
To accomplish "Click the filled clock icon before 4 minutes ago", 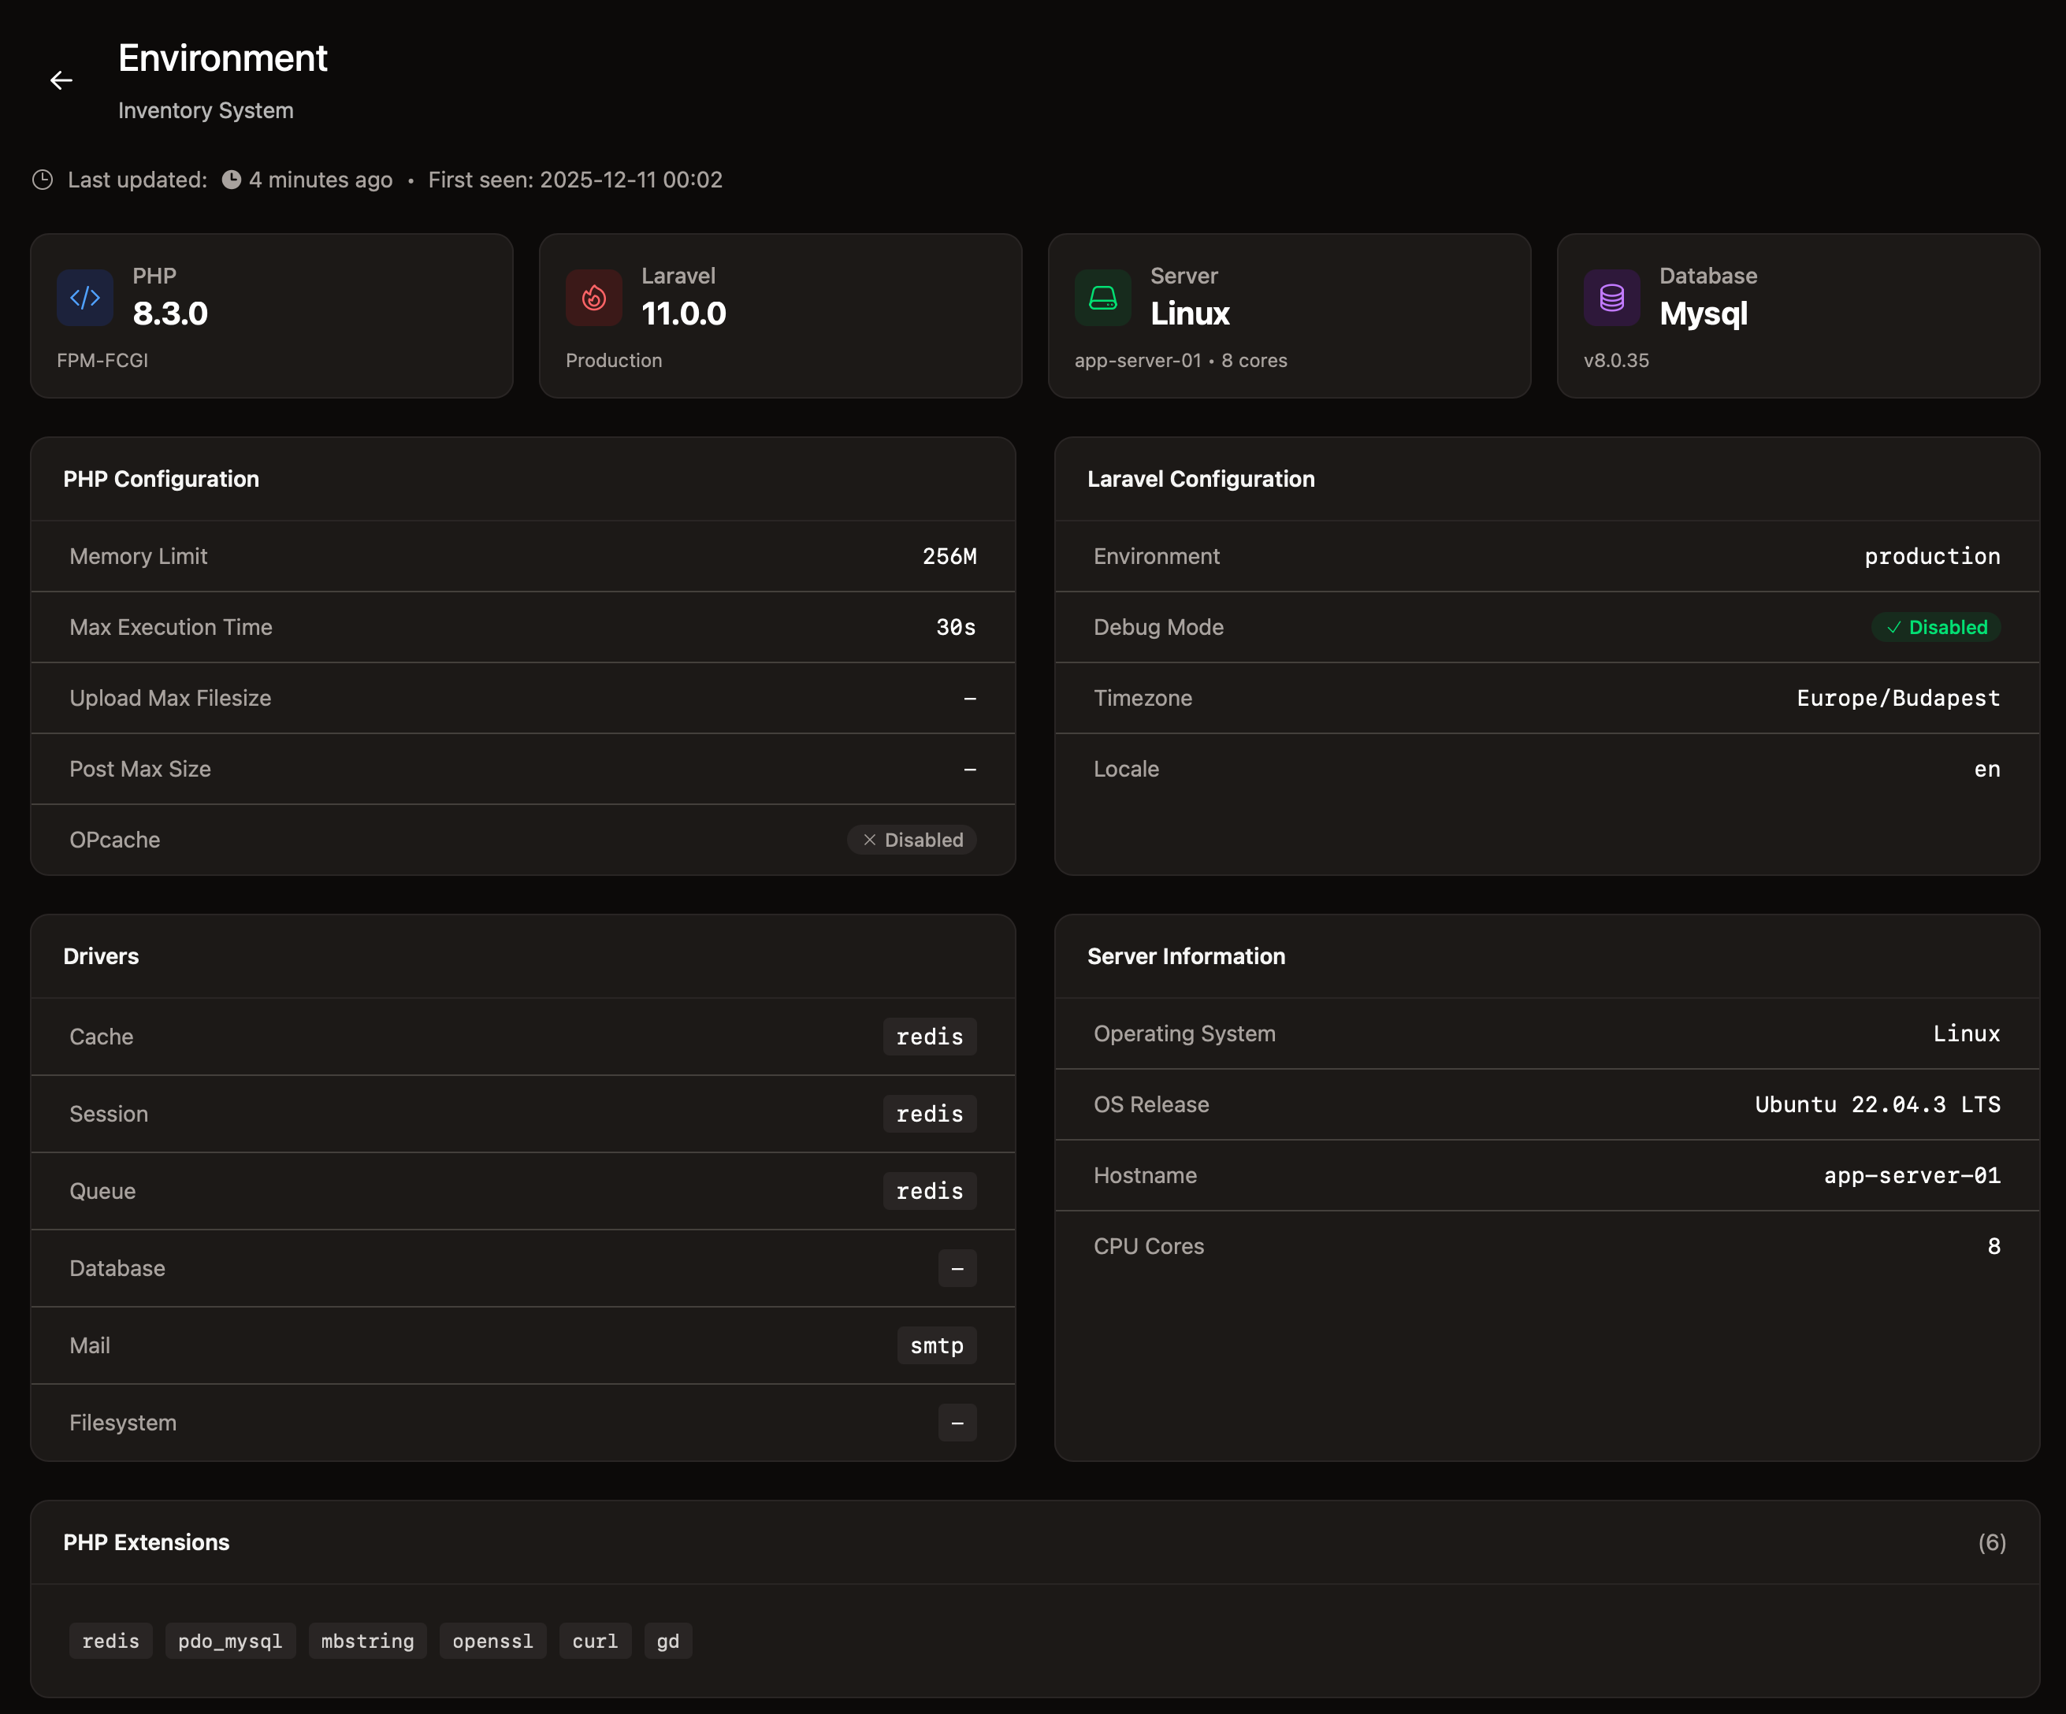I will point(231,180).
